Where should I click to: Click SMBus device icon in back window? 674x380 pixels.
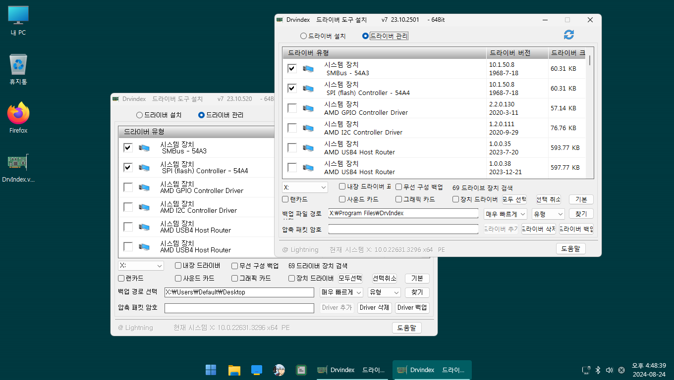pyautogui.click(x=144, y=148)
